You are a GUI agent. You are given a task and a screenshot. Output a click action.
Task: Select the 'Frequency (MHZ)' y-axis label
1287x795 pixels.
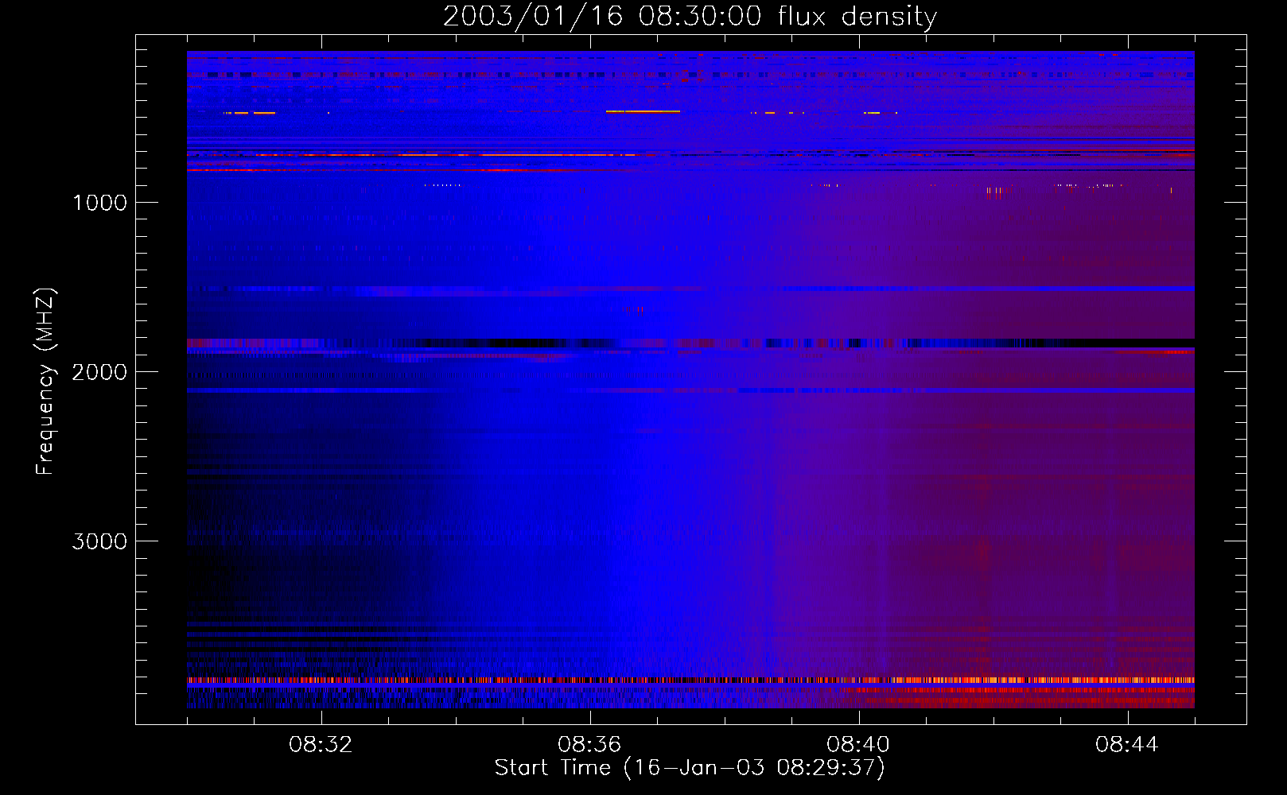46,382
